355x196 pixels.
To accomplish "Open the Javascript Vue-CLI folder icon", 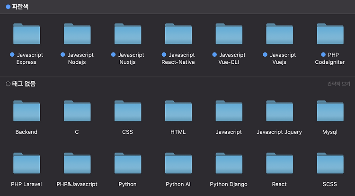I will (x=229, y=34).
